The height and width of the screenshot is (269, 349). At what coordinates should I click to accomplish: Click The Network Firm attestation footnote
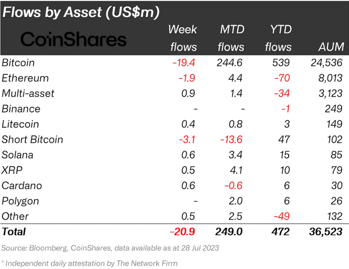point(90,263)
